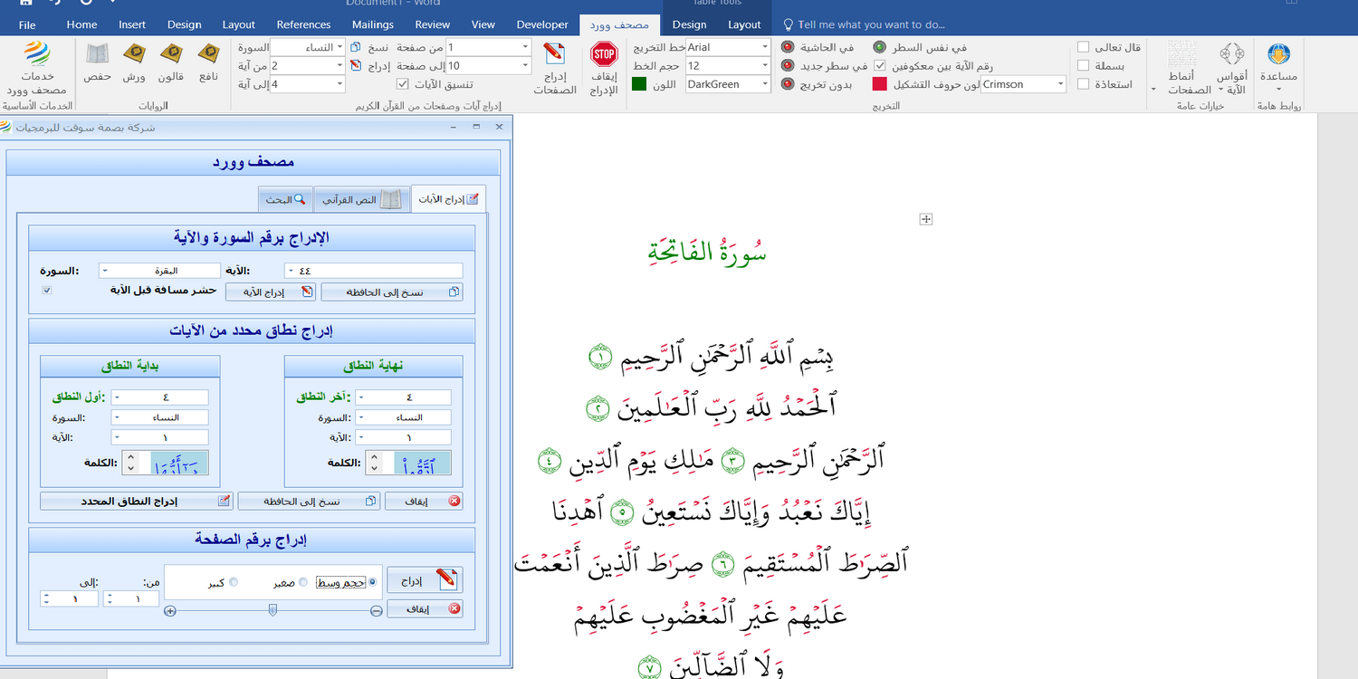Open the مساعدة help icon
The height and width of the screenshot is (679, 1358).
(1278, 54)
